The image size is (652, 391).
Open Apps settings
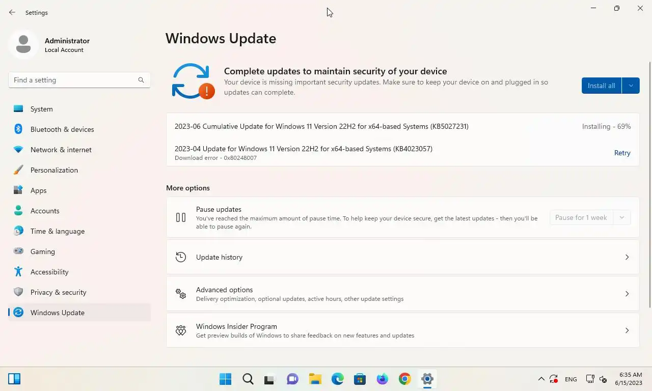pos(79,190)
